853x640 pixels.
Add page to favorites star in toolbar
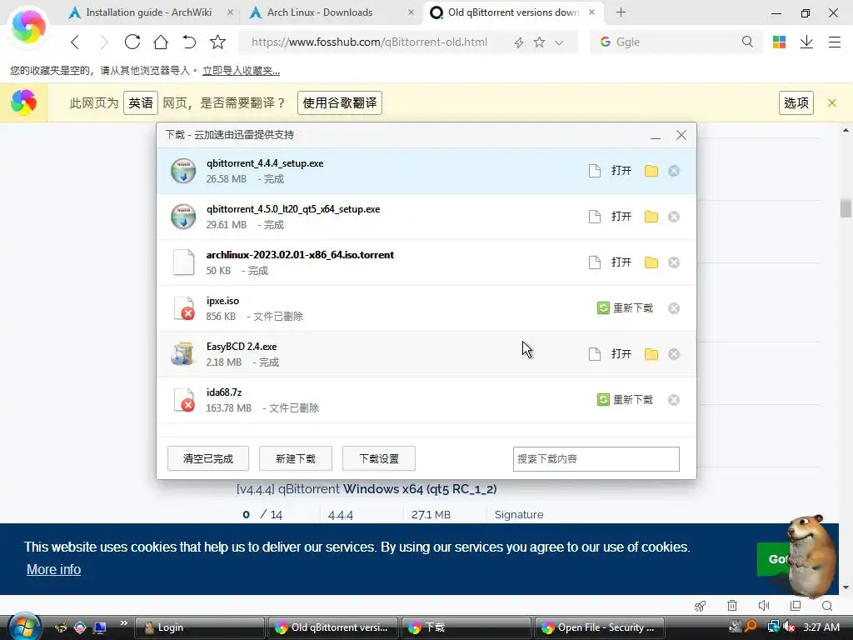(217, 42)
